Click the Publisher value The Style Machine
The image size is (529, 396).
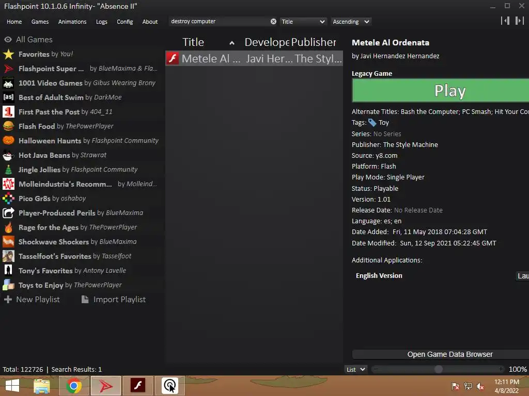pos(411,145)
